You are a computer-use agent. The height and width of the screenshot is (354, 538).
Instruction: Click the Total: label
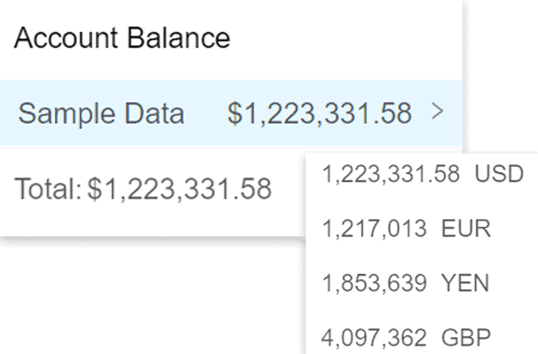pos(47,189)
